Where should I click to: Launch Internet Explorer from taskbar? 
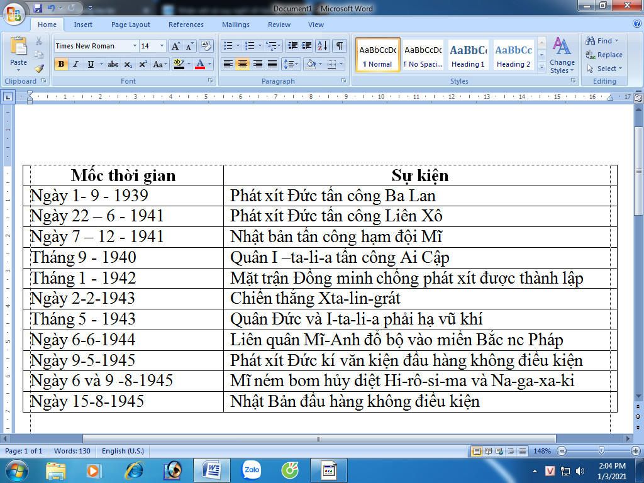click(135, 470)
